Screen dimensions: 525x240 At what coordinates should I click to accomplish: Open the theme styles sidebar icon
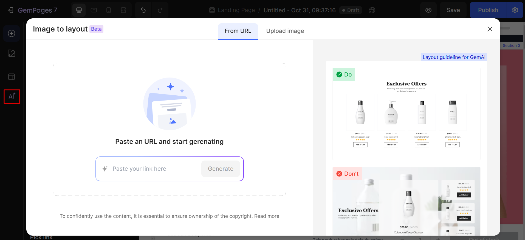pyautogui.click(x=12, y=53)
